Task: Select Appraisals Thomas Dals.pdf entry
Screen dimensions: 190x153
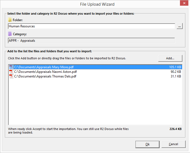Action: [x=96, y=76]
